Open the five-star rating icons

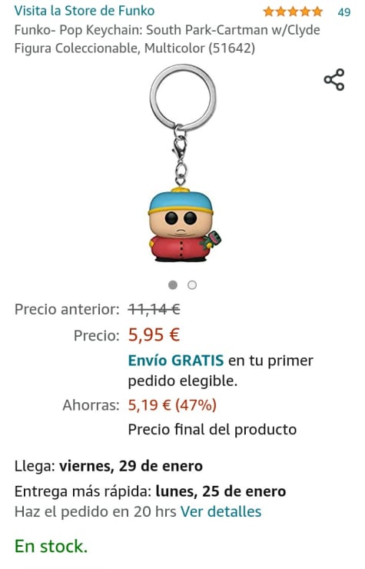point(293,12)
